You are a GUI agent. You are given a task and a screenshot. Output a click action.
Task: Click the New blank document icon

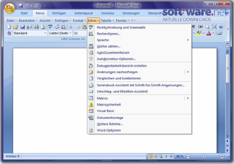[x=9, y=27]
